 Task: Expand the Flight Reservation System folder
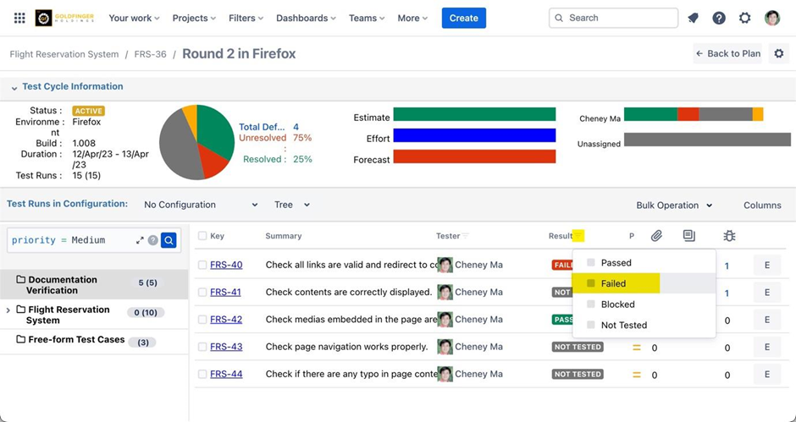click(x=8, y=310)
